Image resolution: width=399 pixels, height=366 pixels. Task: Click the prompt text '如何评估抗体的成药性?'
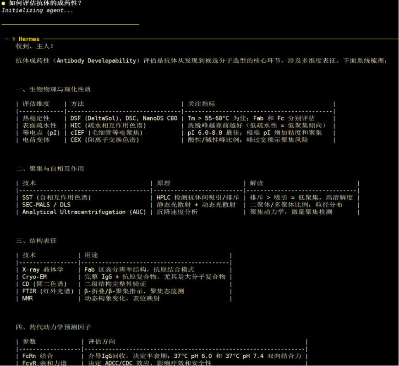point(45,3)
